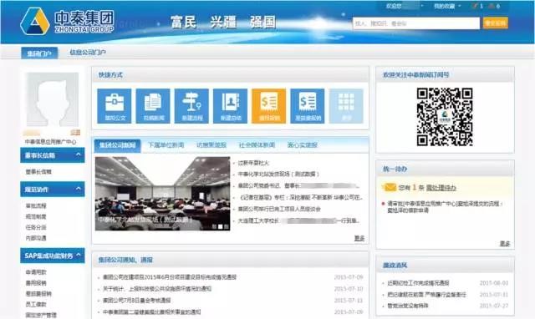Open the 2015年6月 construction progress notice

tap(170, 277)
